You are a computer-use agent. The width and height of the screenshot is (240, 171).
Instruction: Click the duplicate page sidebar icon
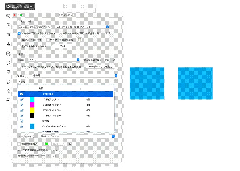[x=8, y=63]
